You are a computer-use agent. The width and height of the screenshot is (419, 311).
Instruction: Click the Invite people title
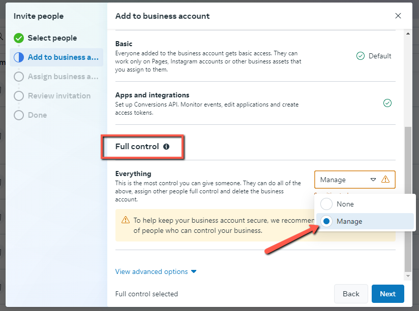tap(39, 16)
